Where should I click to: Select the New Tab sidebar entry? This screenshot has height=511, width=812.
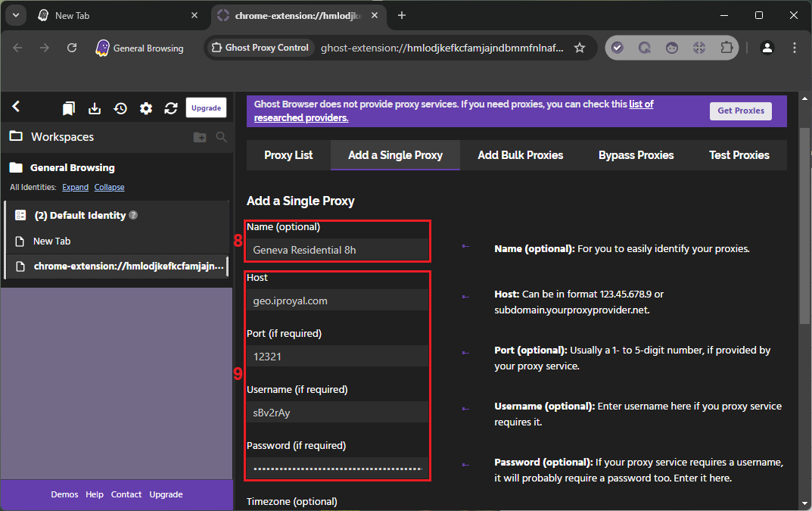pos(117,241)
